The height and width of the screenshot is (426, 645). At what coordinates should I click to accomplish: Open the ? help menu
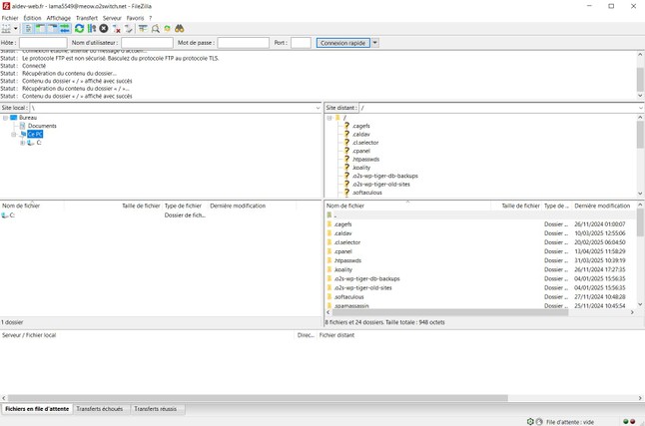pyautogui.click(x=150, y=18)
